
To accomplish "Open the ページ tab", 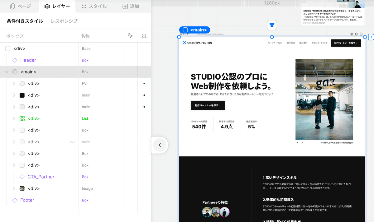I will [x=21, y=6].
